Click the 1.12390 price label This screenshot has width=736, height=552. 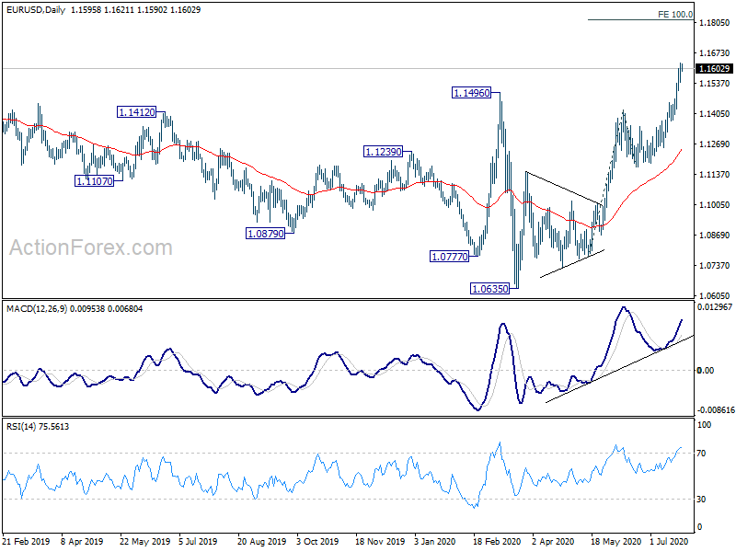[x=384, y=152]
